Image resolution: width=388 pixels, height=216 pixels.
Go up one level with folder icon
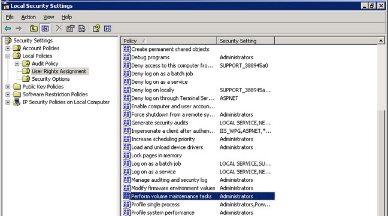tap(34, 29)
